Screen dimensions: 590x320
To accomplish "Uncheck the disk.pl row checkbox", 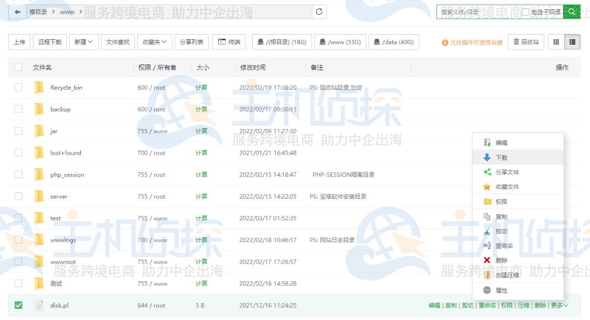I will pos(18,305).
